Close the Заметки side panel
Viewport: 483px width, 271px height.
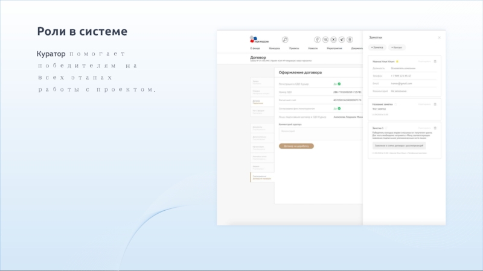[439, 37]
